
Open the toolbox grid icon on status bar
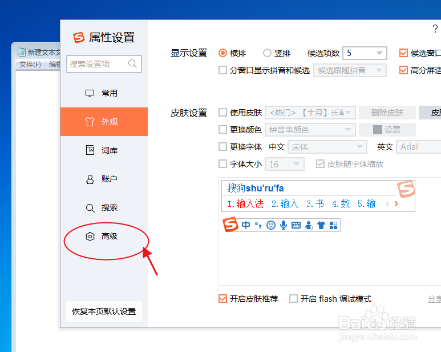[x=334, y=225]
